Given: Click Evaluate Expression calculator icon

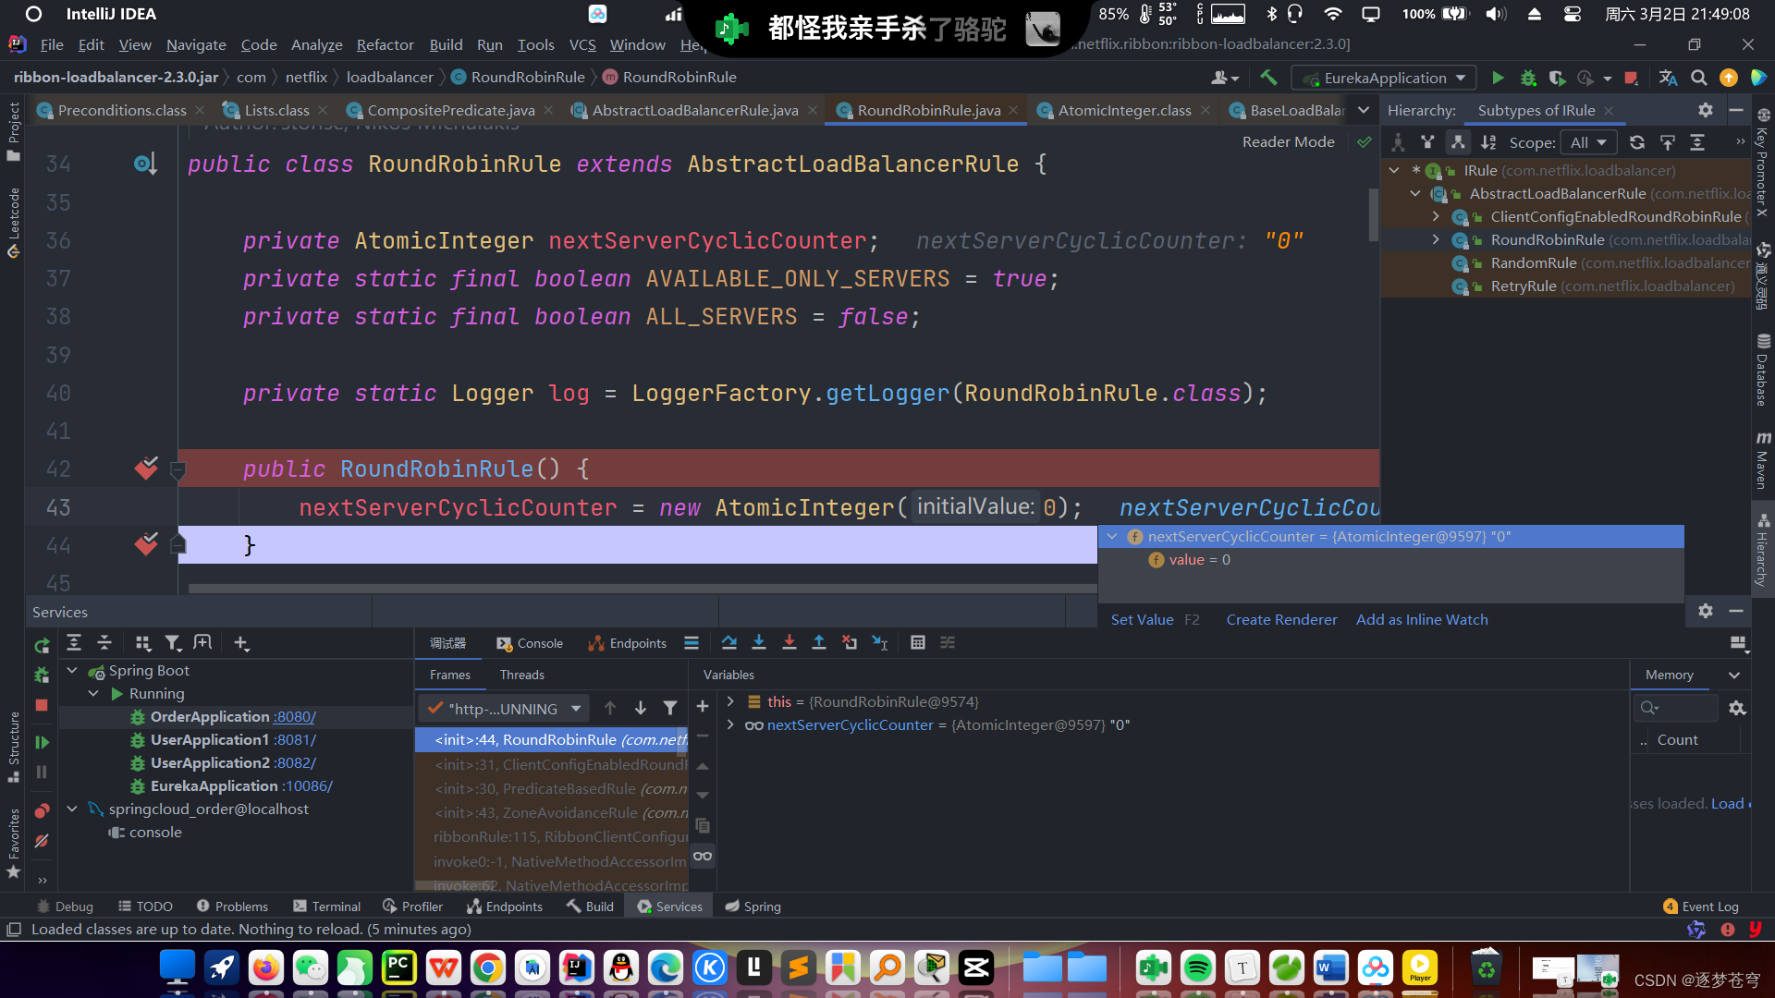Looking at the screenshot, I should (917, 643).
